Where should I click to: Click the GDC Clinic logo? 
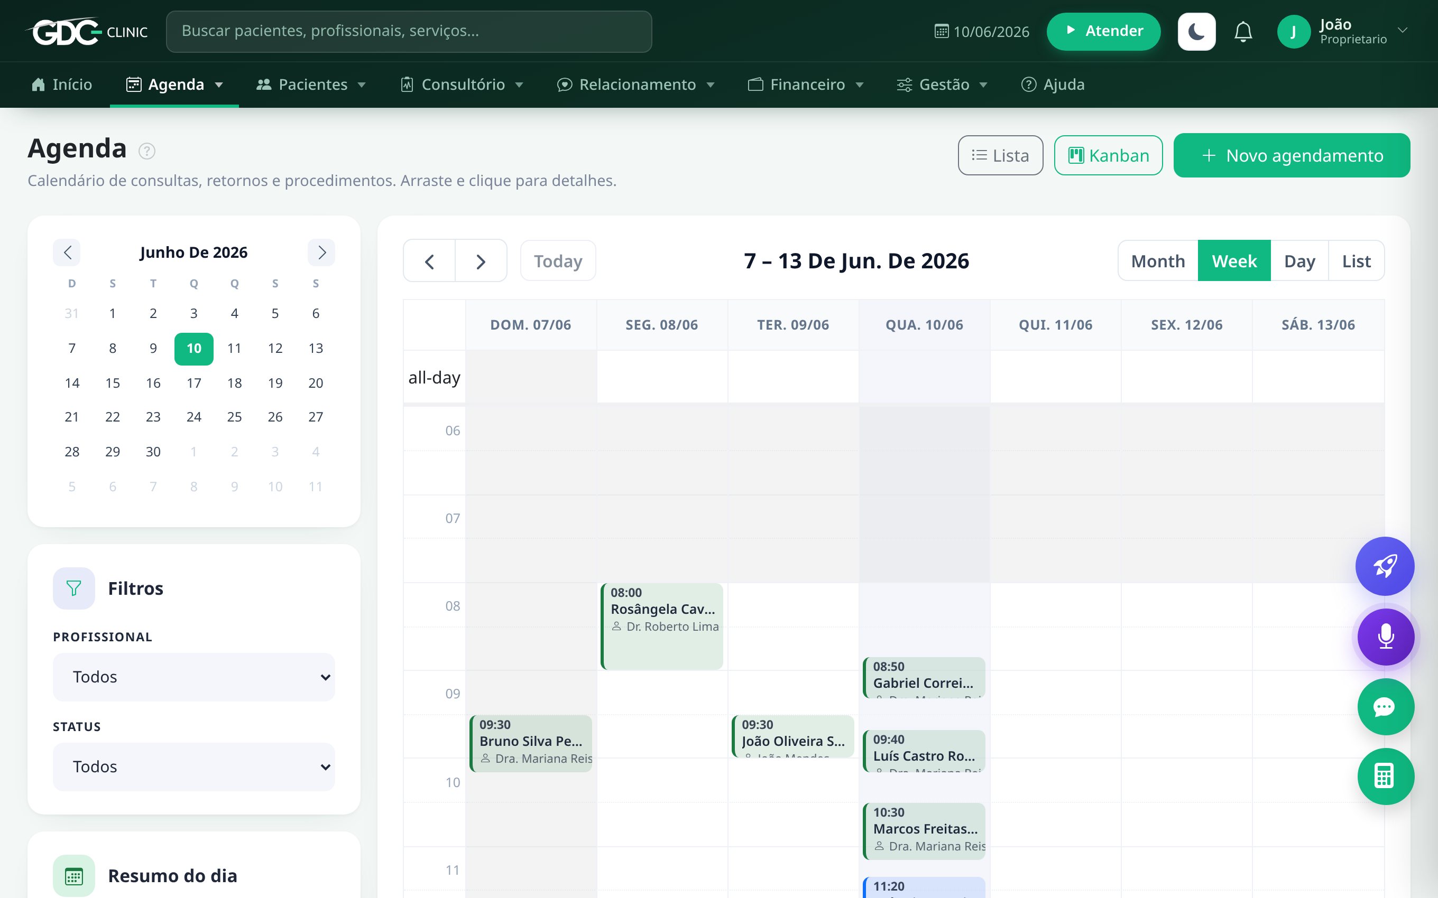87,32
